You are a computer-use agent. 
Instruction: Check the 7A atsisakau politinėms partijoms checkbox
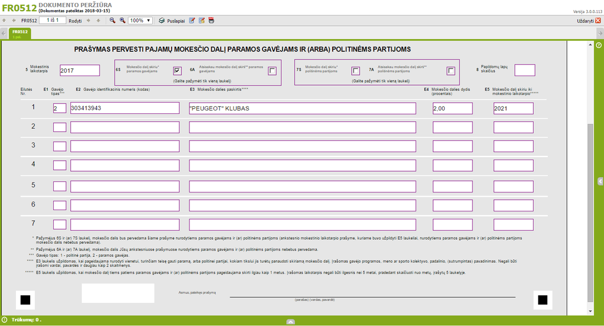[451, 71]
